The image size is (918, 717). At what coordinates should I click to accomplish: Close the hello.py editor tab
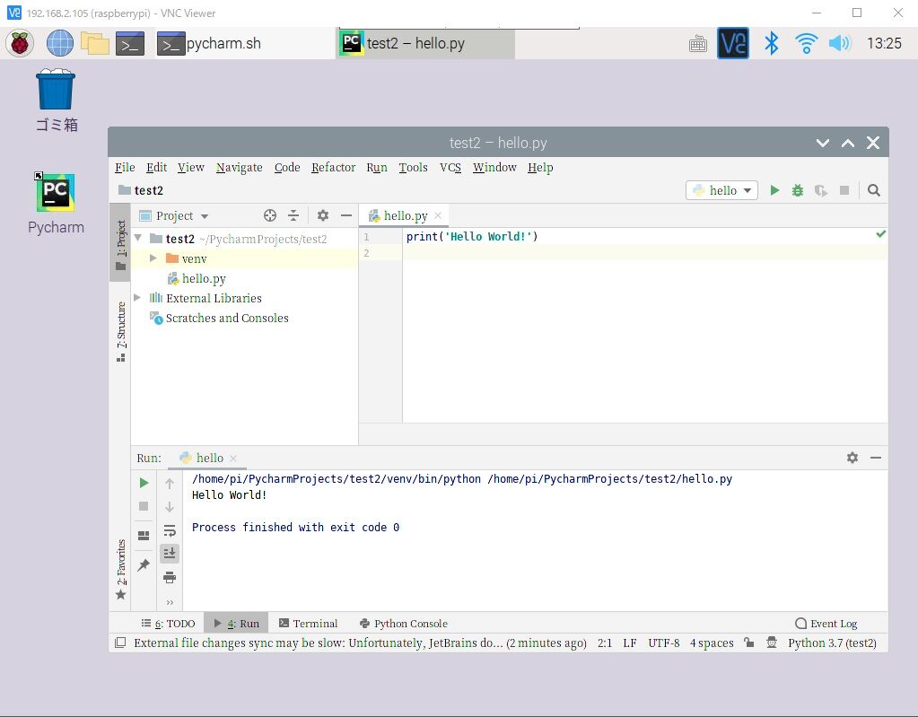[438, 215]
